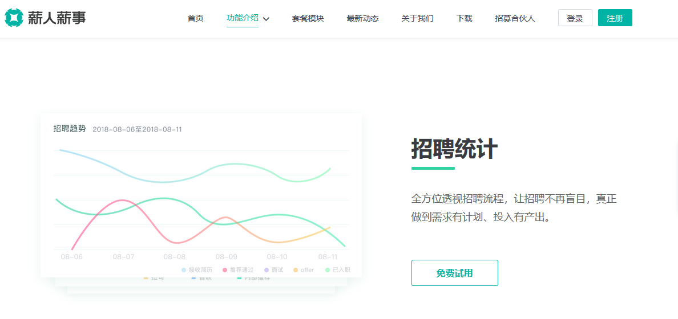Expand the chevron next to 功能介绍
The width and height of the screenshot is (678, 319).
[x=266, y=19]
